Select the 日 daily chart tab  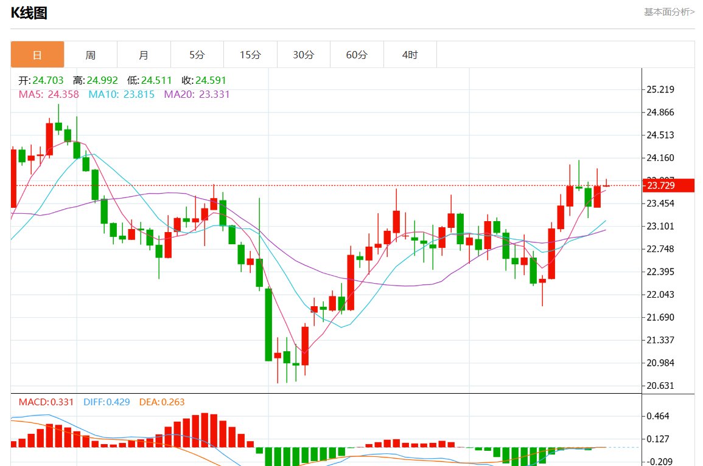[x=37, y=55]
